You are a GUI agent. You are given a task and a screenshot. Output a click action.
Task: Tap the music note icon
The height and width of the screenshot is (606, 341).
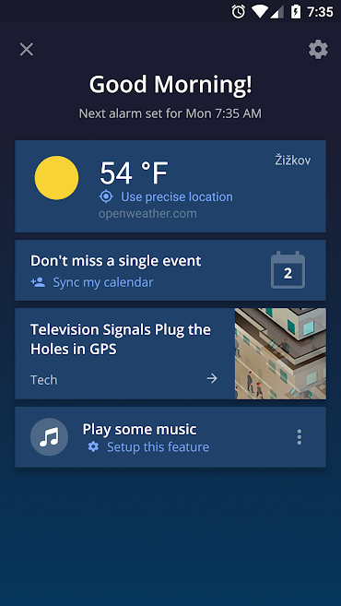tap(49, 437)
